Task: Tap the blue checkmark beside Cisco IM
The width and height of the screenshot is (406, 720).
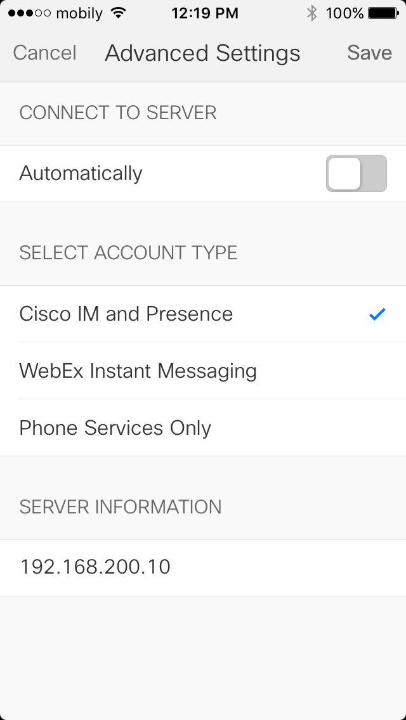Action: click(377, 314)
